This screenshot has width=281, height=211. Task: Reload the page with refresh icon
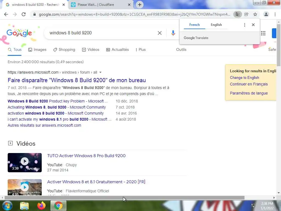tap(24, 14)
